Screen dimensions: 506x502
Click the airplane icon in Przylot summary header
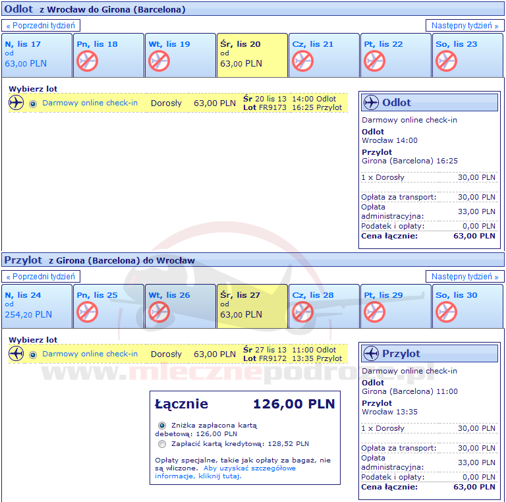(371, 354)
